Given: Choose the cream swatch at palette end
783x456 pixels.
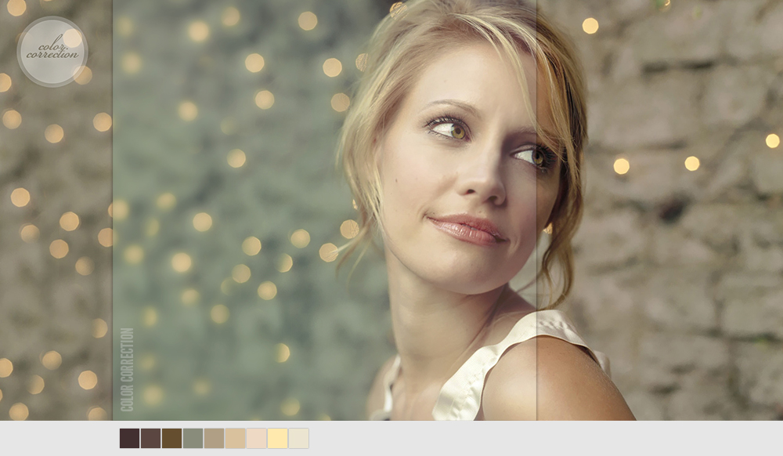Looking at the screenshot, I should tap(298, 439).
